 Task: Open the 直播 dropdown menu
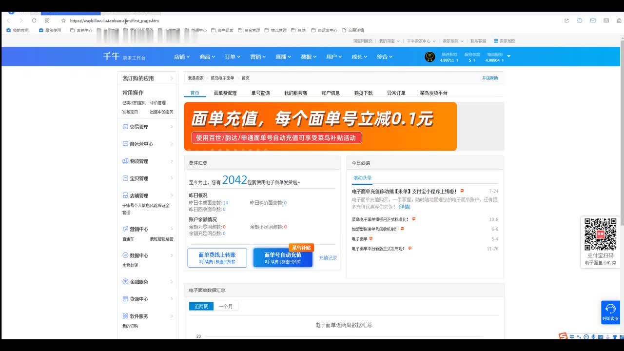(283, 57)
